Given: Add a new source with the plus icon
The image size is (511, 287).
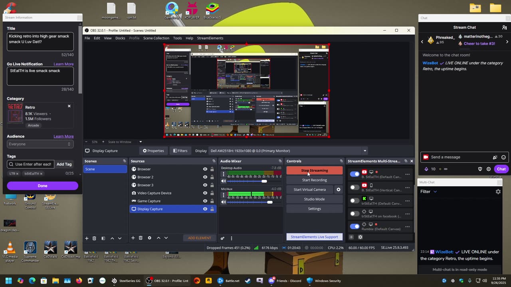Looking at the screenshot, I should (x=133, y=238).
